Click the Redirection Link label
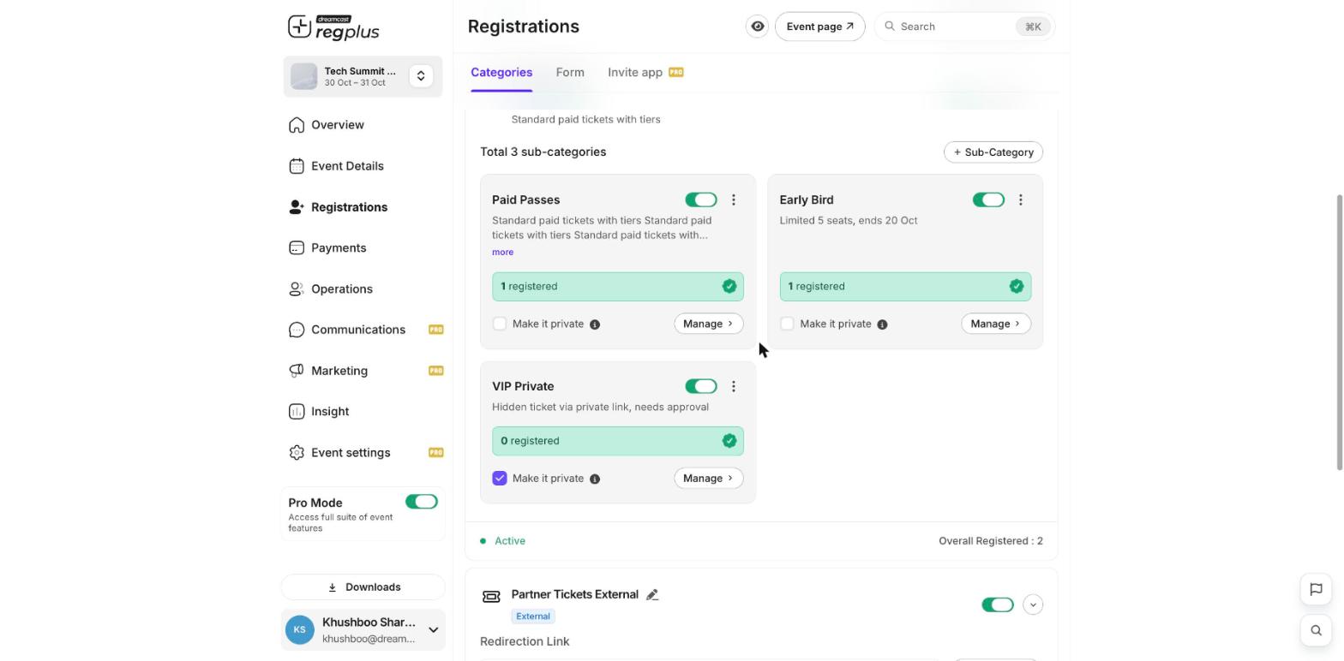Screen dimensions: 1344x661 point(525,642)
